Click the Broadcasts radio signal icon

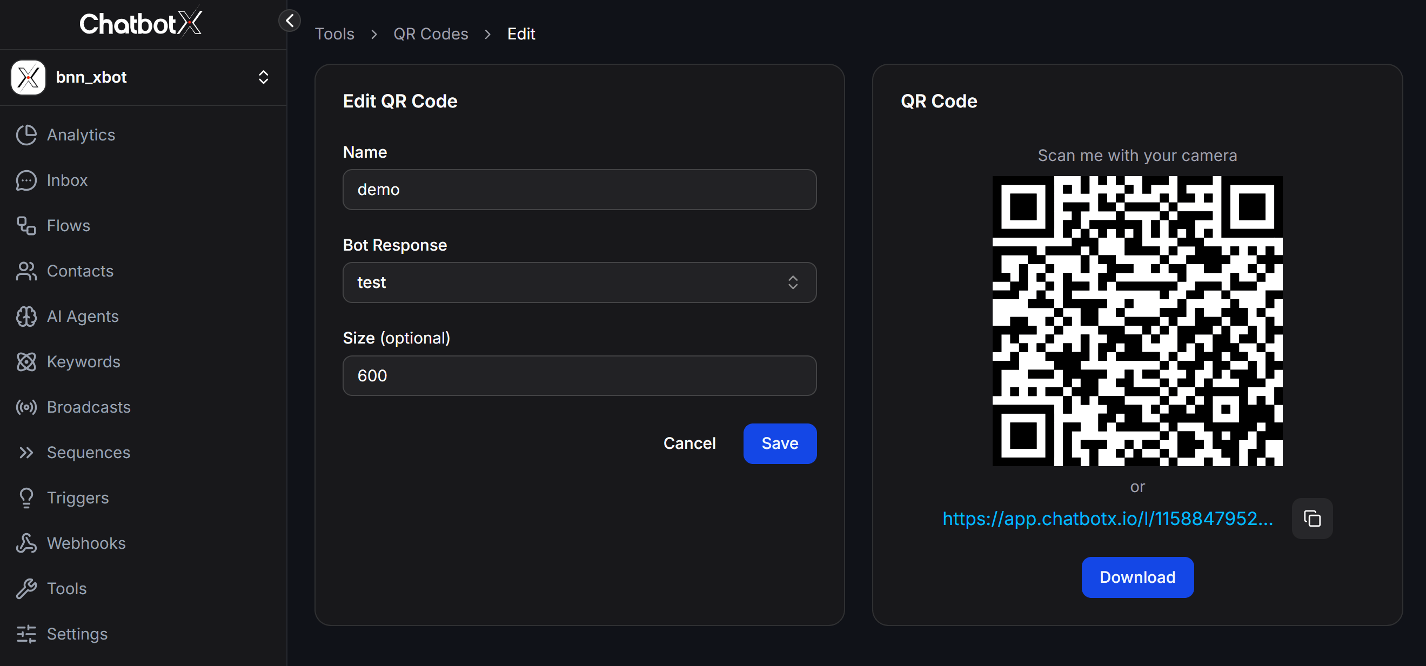26,407
